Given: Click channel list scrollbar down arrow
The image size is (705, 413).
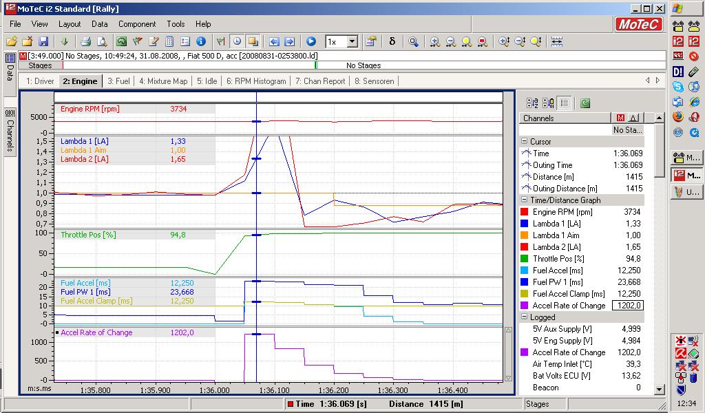Looking at the screenshot, I should [659, 389].
